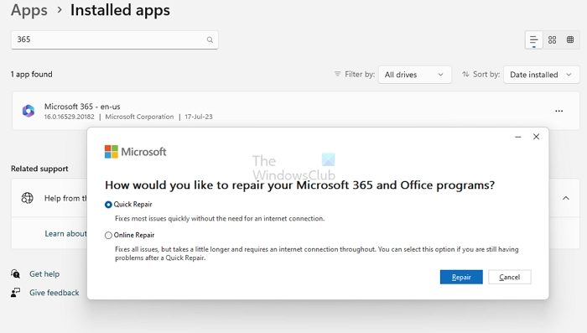This screenshot has width=587, height=333.
Task: Click the Installed apps page title
Action: 120,10
